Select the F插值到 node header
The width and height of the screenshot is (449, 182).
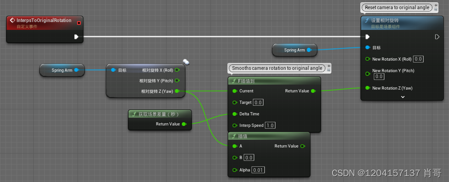coord(274,81)
